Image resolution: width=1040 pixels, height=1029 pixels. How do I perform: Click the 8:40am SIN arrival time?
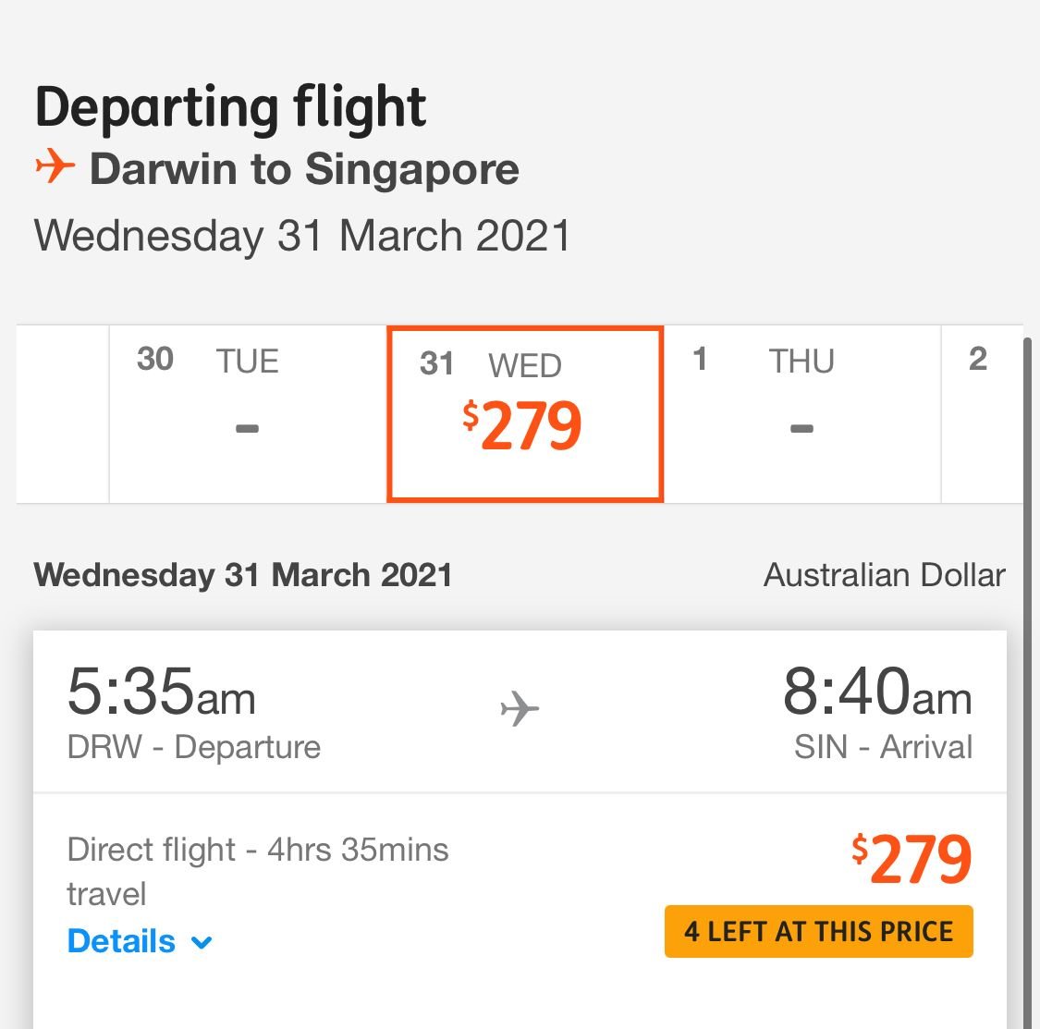point(877,692)
